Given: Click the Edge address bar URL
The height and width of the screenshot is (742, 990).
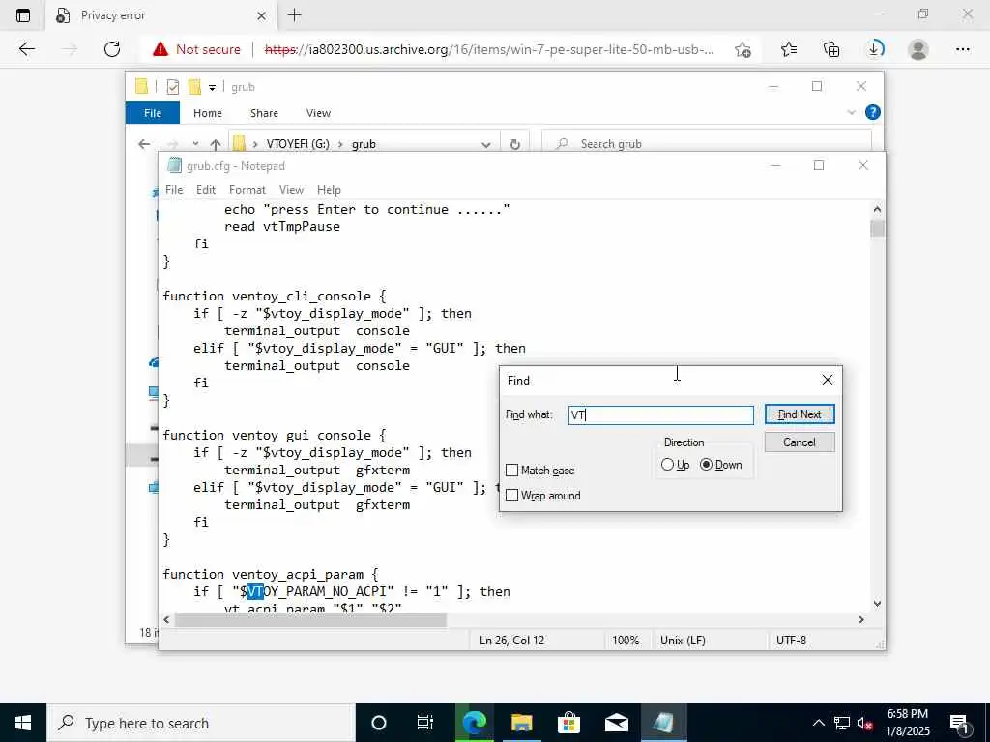Looking at the screenshot, I should tap(489, 49).
